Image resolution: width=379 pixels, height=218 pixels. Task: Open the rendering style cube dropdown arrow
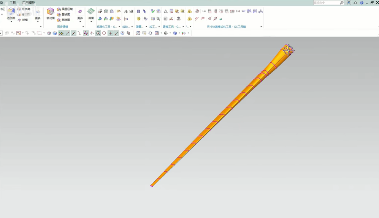(x=179, y=33)
